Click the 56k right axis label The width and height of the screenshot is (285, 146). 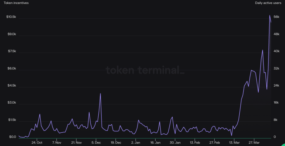point(276,17)
